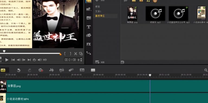The height and width of the screenshot is (103, 208).
Task: Play the project preview
Action: (x=7, y=60)
